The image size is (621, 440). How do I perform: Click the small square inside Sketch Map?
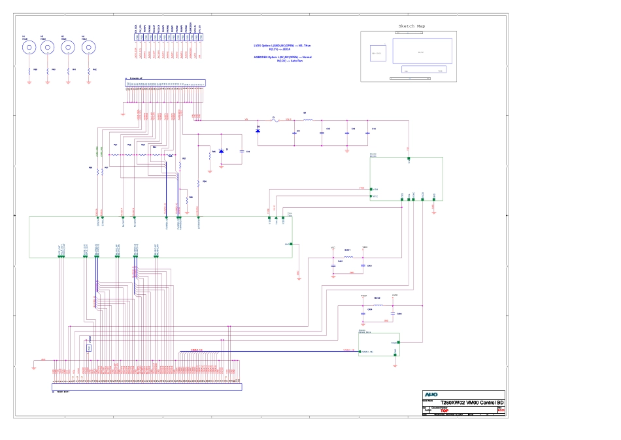coord(377,52)
